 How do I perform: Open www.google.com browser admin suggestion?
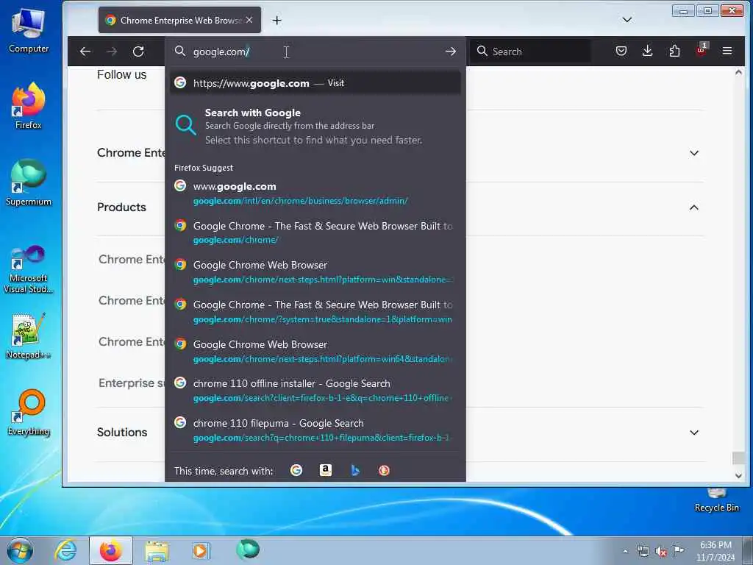click(315, 193)
